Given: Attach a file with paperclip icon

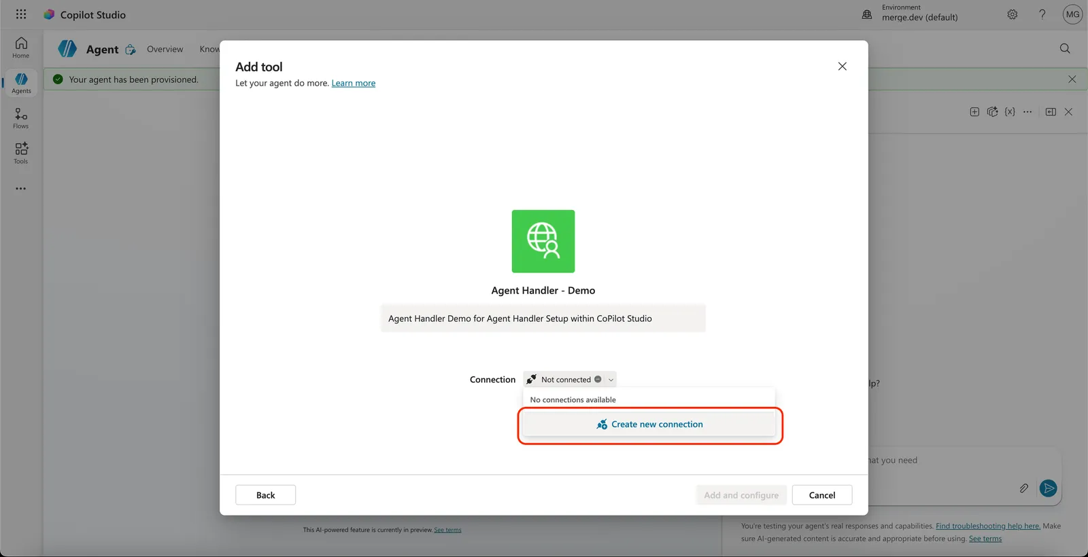Looking at the screenshot, I should click(x=1023, y=488).
